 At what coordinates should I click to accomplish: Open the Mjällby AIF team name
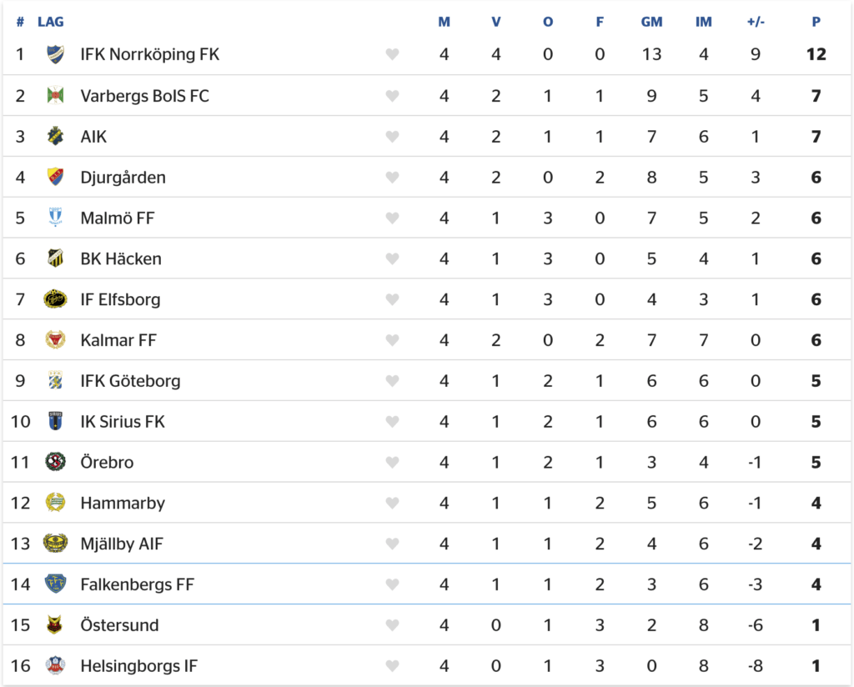click(x=122, y=544)
